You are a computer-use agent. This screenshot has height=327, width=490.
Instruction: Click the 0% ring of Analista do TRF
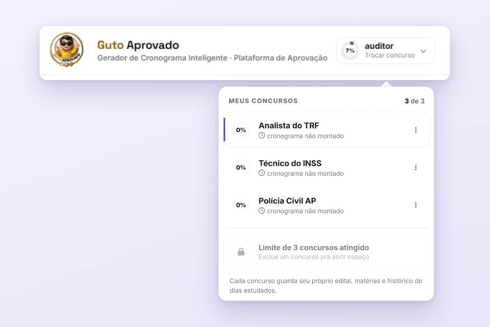[x=241, y=130]
